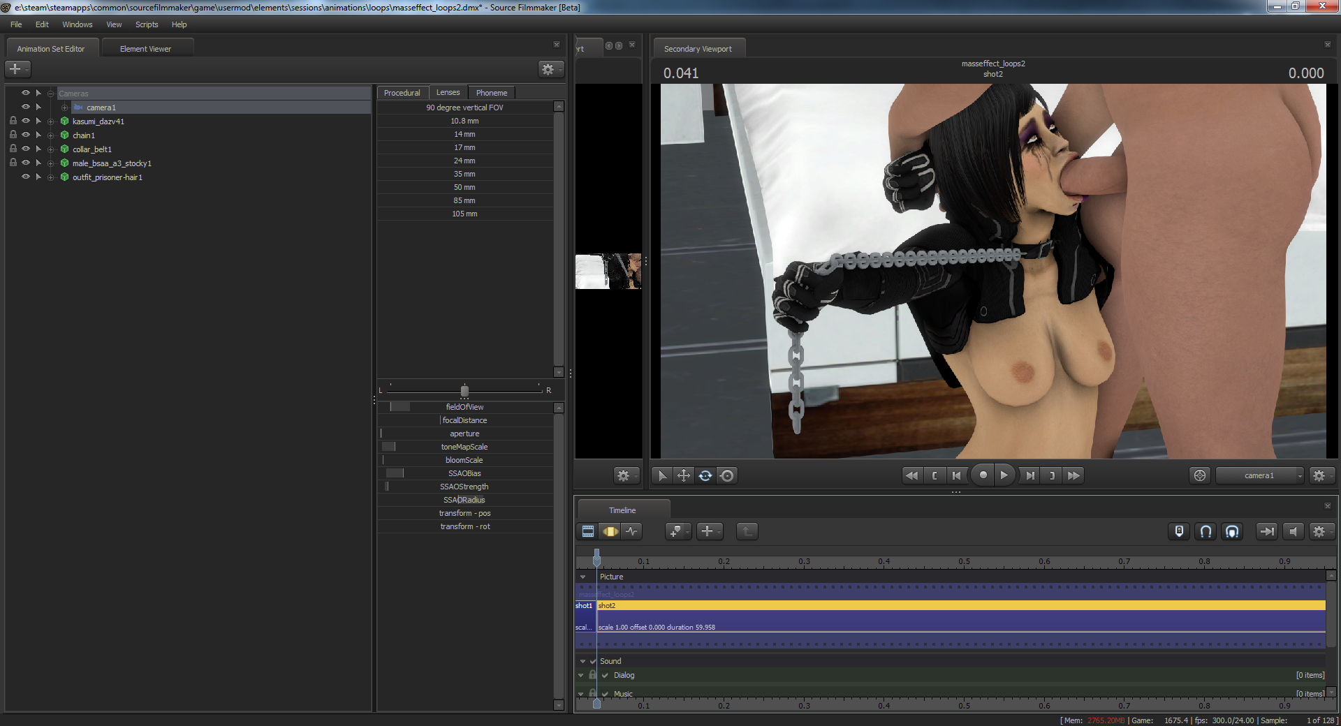Select the Move manipulator tool
Image resolution: width=1341 pixels, height=726 pixels.
click(684, 475)
